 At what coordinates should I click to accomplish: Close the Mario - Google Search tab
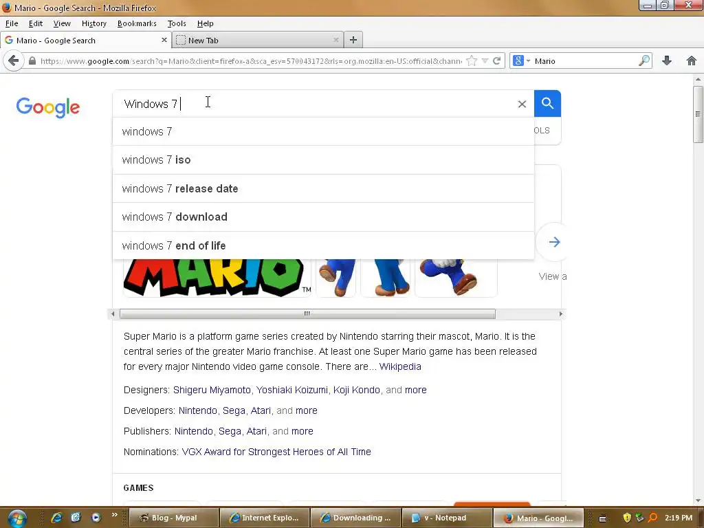click(164, 40)
